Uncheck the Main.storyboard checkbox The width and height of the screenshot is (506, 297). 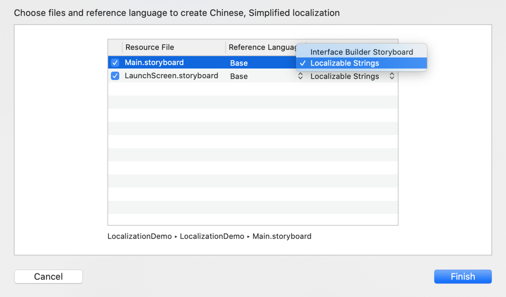pos(115,63)
